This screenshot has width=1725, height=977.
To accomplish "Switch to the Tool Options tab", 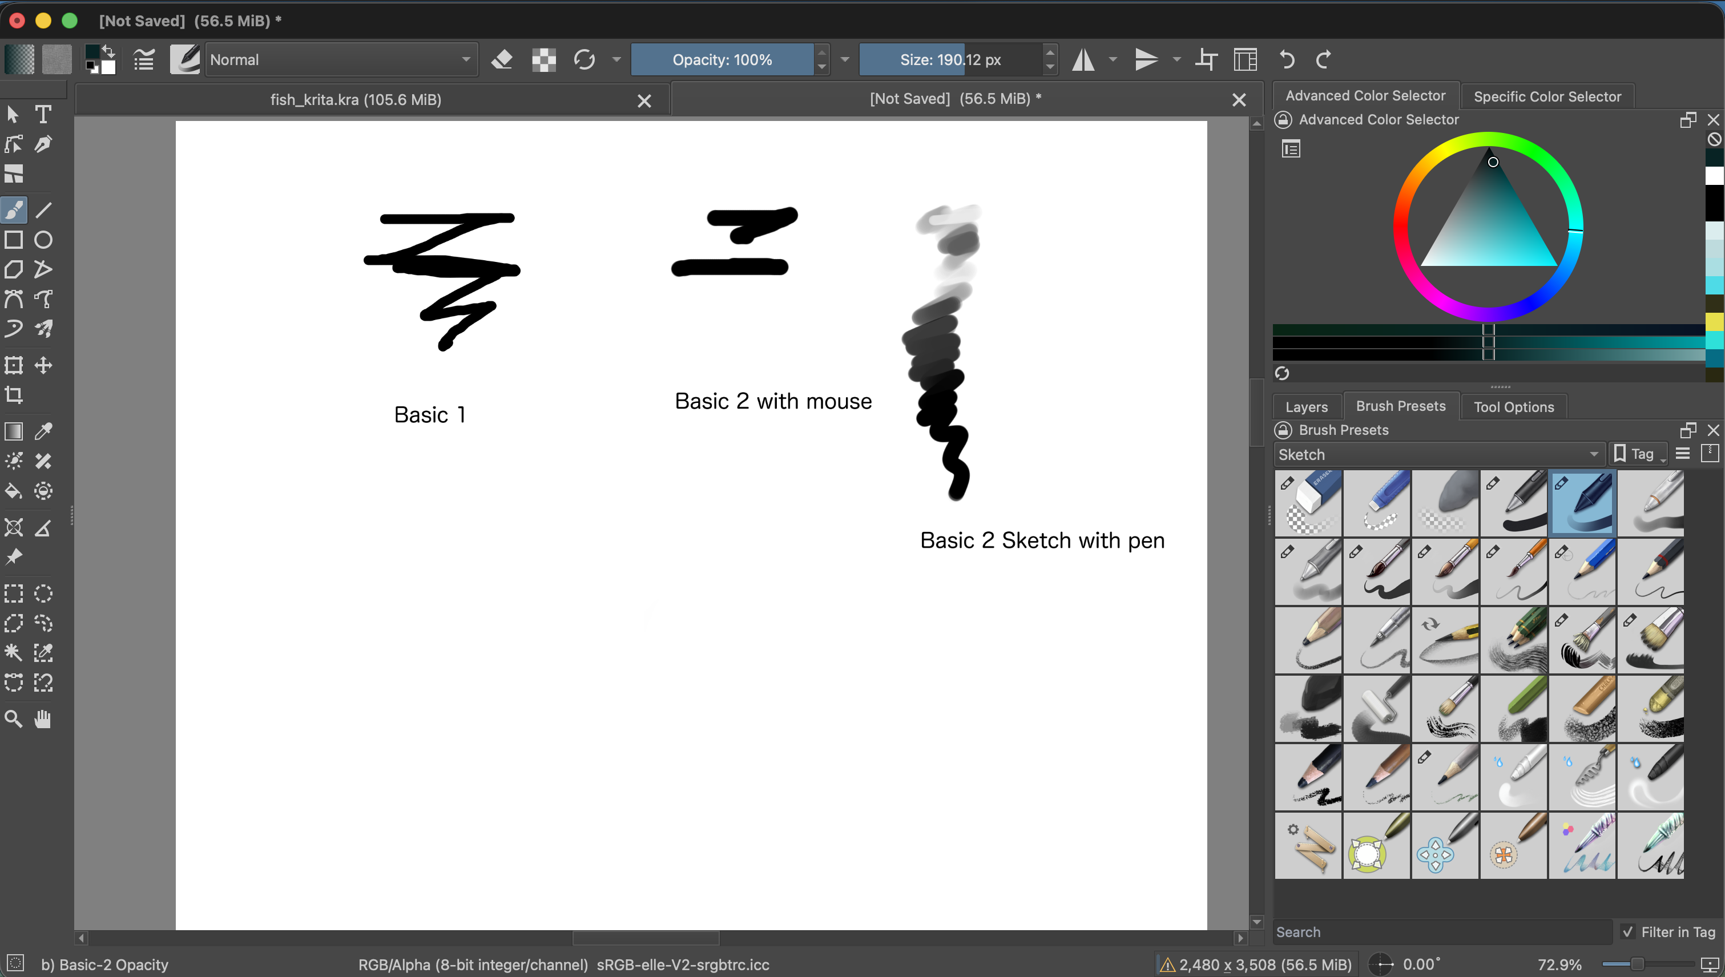I will (x=1514, y=407).
